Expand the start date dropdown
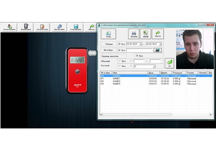Viewport: 216px width, 157px height. point(141,44)
